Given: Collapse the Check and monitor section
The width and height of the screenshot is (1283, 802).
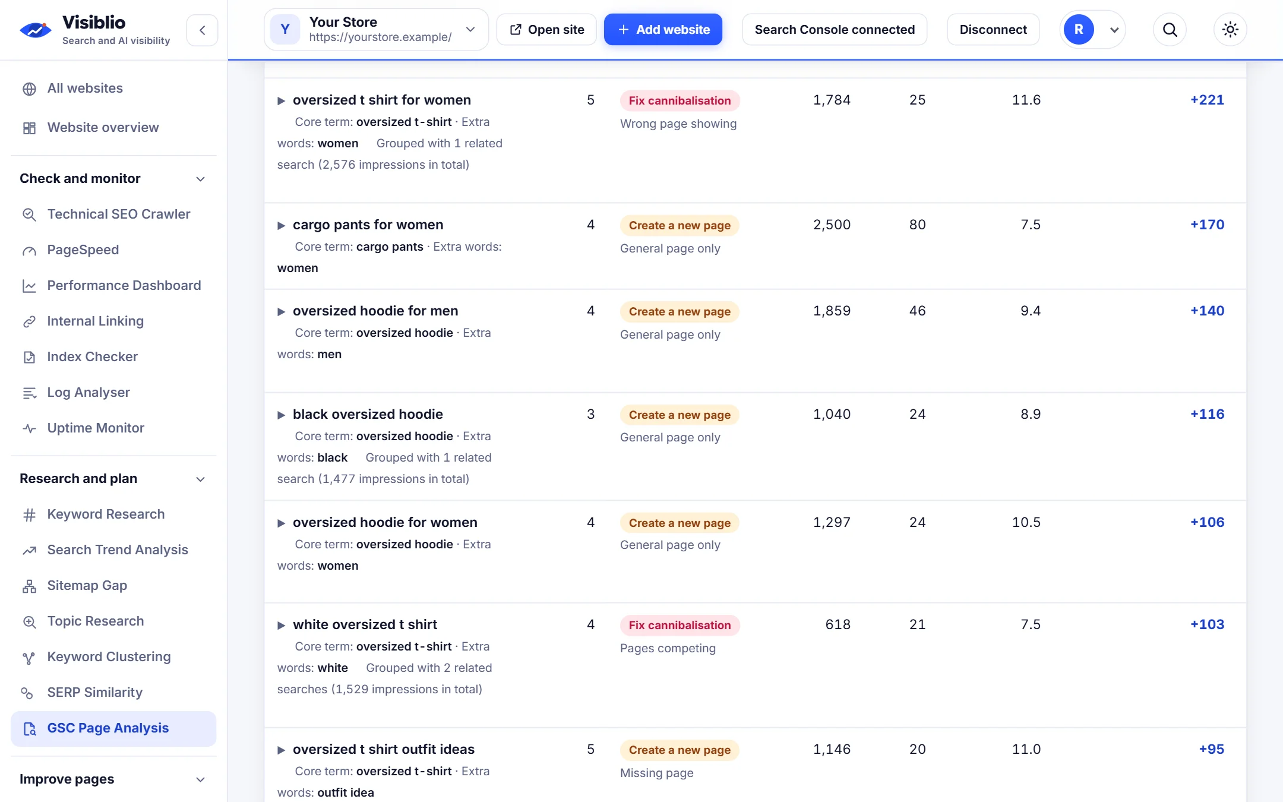Looking at the screenshot, I should pyautogui.click(x=201, y=179).
